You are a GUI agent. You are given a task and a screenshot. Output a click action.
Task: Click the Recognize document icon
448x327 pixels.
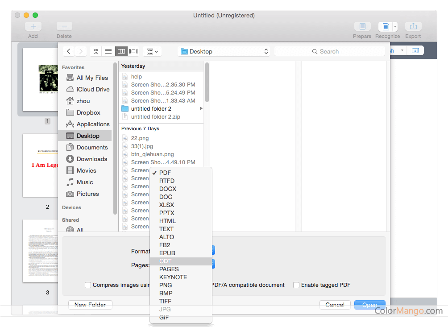(385, 27)
